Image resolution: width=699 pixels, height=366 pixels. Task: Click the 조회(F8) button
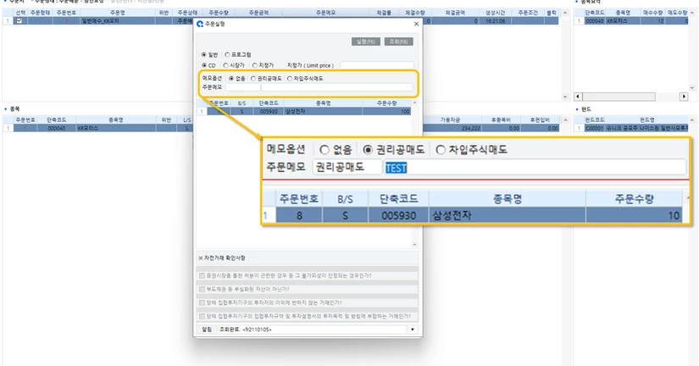coord(398,42)
